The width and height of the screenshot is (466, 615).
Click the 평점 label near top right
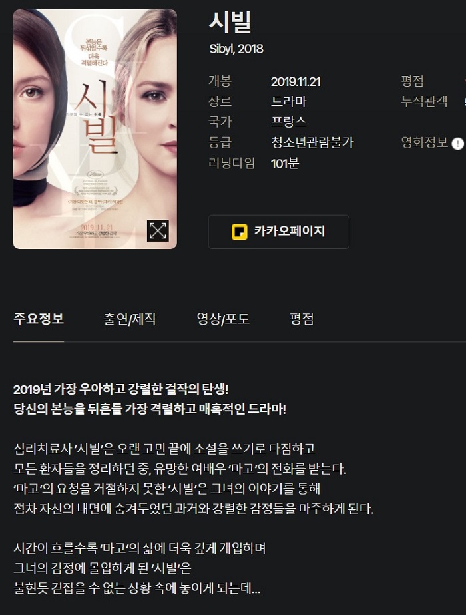pos(412,81)
